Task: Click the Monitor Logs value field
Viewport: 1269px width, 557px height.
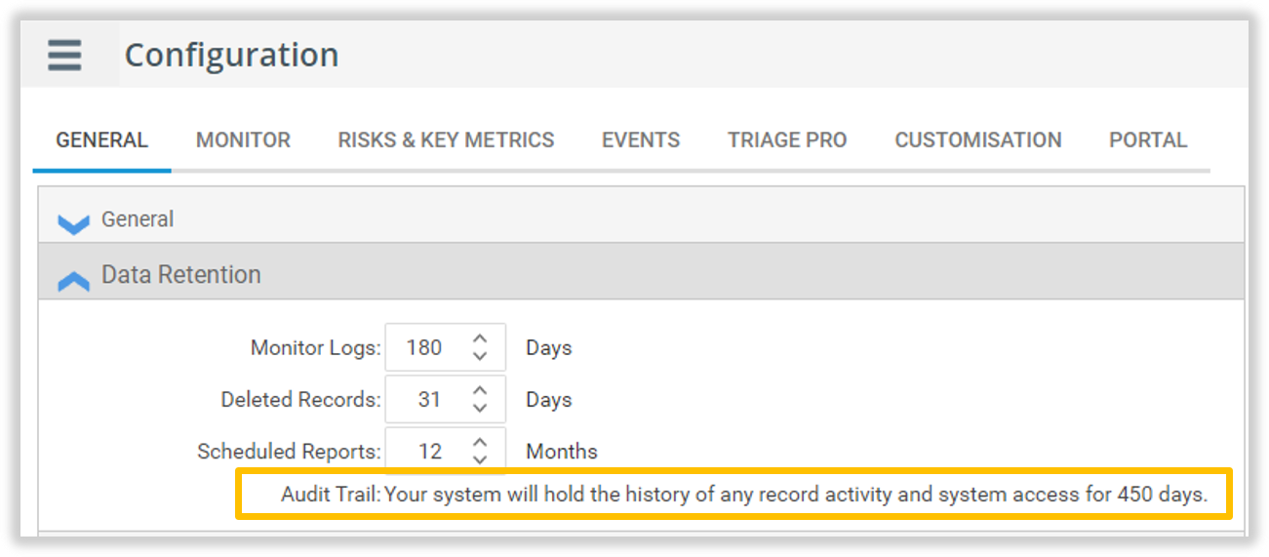Action: (x=425, y=347)
